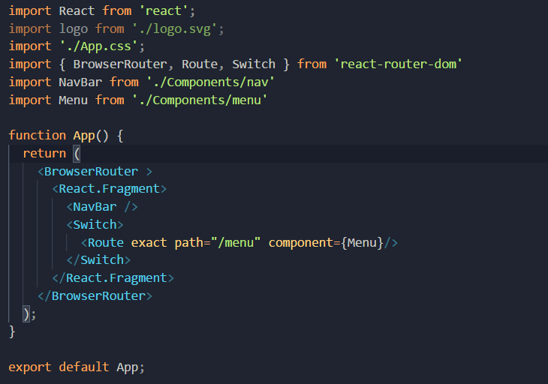Click Route in the JSX route line

[x=106, y=242]
